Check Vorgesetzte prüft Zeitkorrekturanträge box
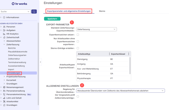The height and width of the screenshot is (110, 169). click(x=78, y=96)
